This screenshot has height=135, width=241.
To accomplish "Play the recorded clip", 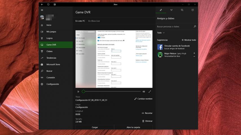I will coord(78,91).
